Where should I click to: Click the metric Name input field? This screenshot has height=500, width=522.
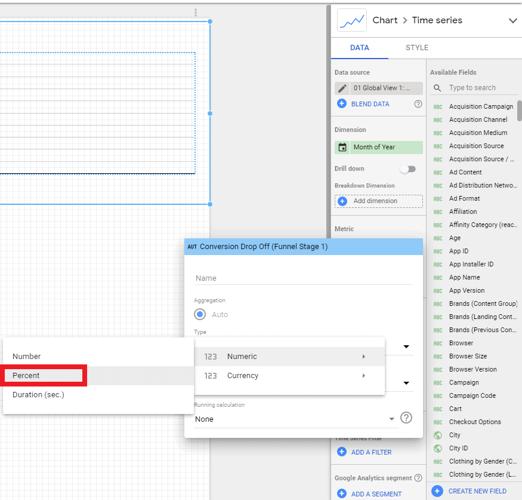point(302,278)
